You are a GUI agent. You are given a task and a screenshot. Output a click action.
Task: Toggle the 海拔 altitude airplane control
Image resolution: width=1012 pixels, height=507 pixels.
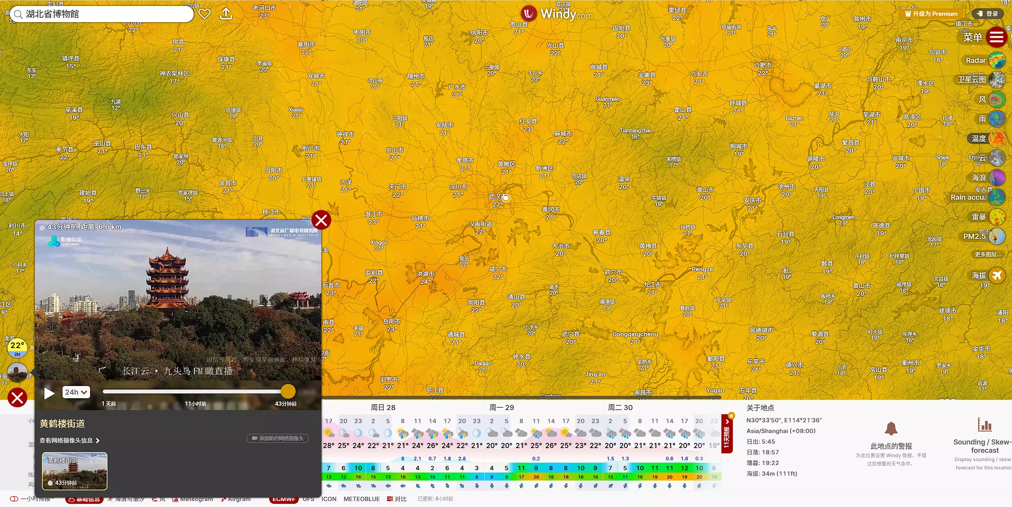point(997,276)
